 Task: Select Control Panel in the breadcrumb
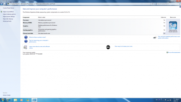coord(15,4)
